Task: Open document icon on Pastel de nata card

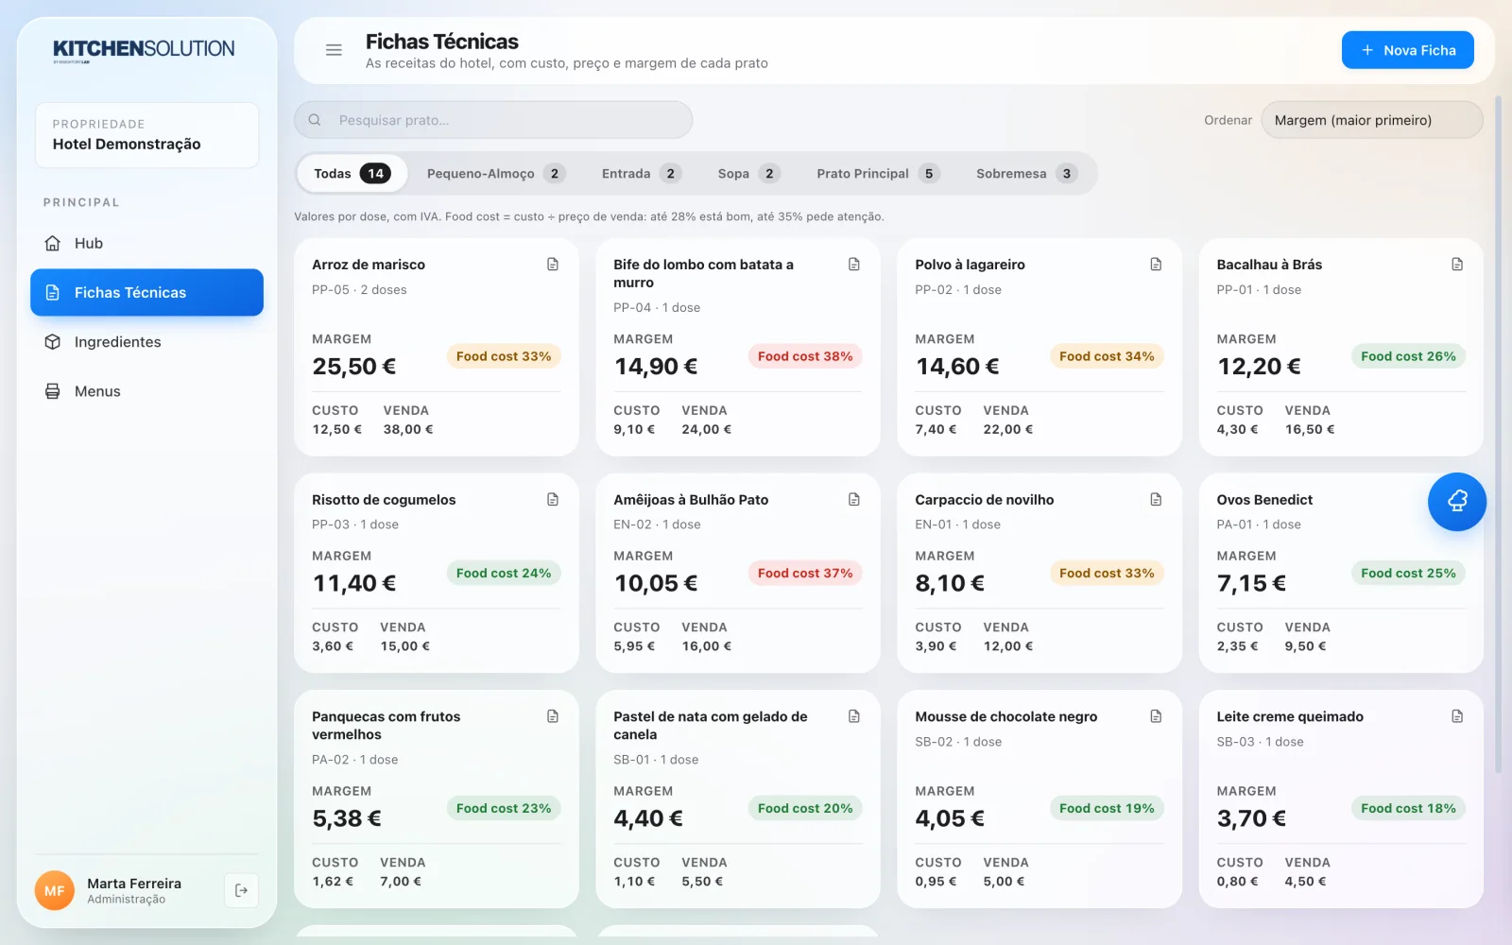Action: pyautogui.click(x=854, y=716)
